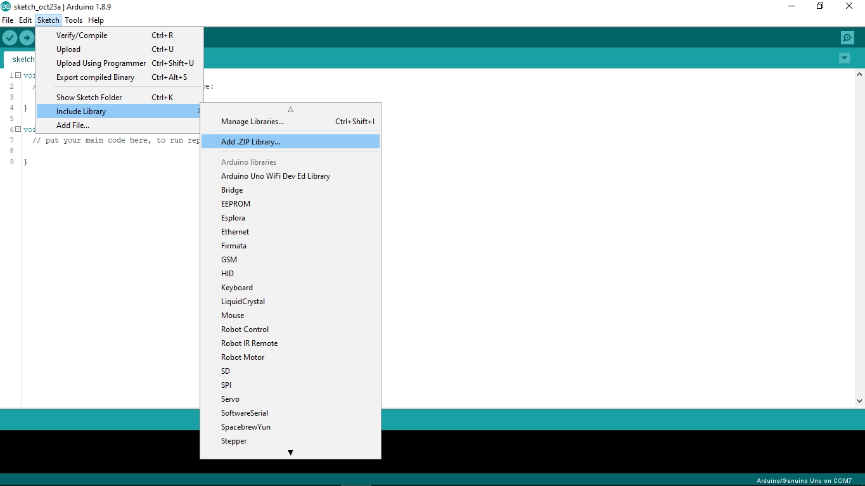This screenshot has width=865, height=486.
Task: Choose Add File in Sketch menu
Action: [x=73, y=125]
